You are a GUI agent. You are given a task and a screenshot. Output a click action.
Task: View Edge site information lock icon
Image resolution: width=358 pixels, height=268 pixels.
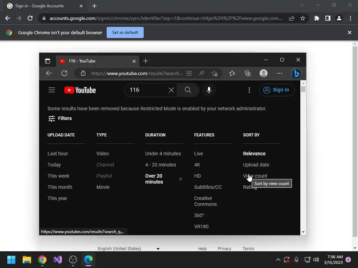tap(83, 73)
